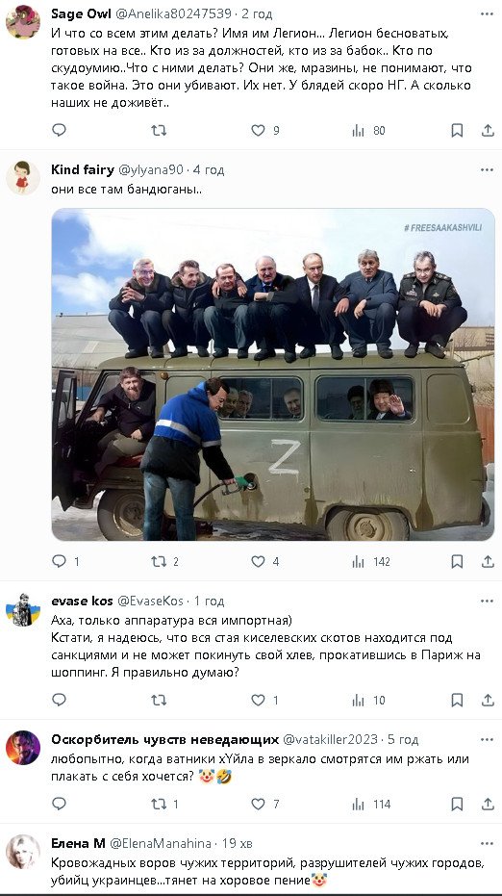Screen dimensions: 502x896
Task: Open @vatakiller2023 profile link
Action: 330,739
